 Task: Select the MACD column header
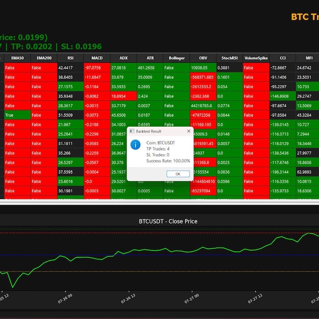click(97, 58)
